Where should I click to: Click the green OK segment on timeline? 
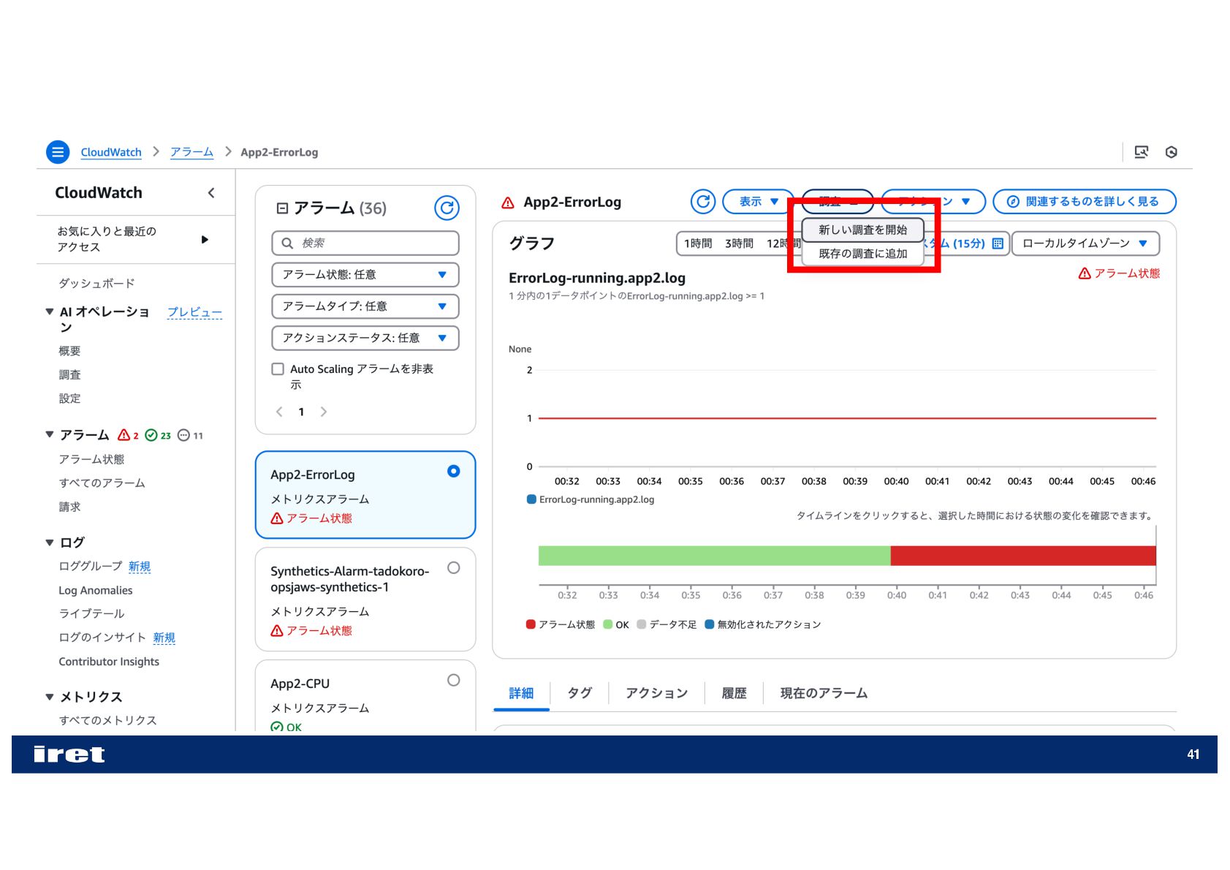click(714, 556)
